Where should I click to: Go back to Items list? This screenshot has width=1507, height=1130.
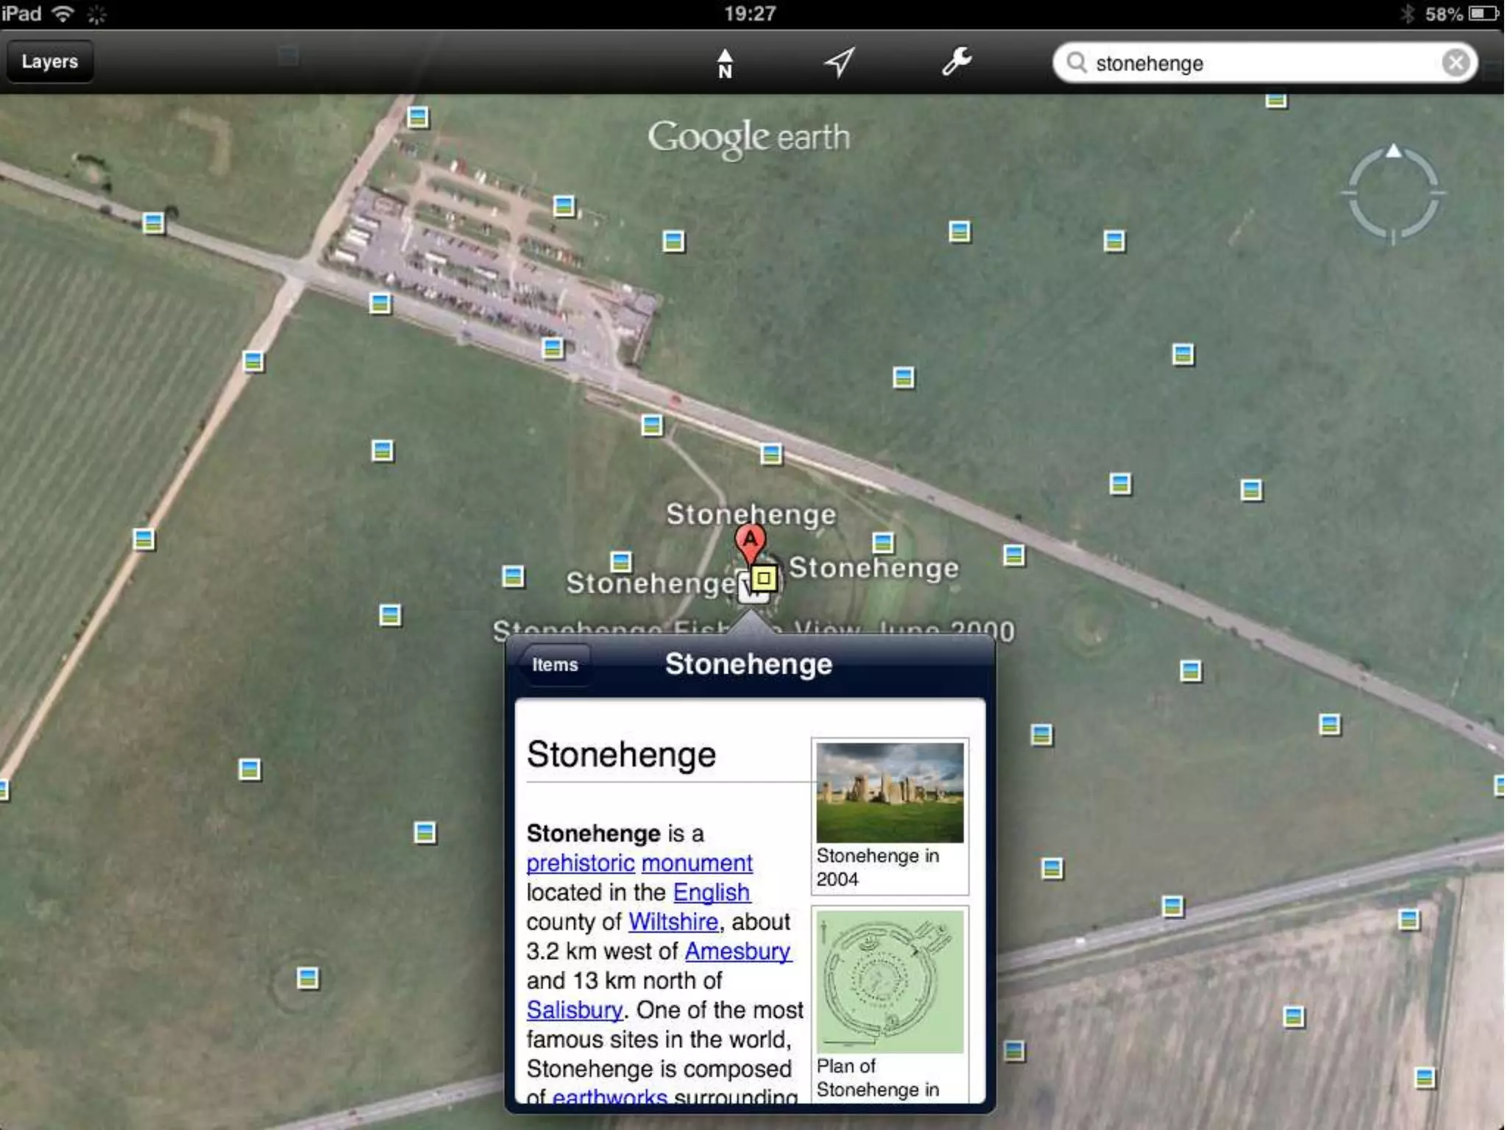[555, 665]
